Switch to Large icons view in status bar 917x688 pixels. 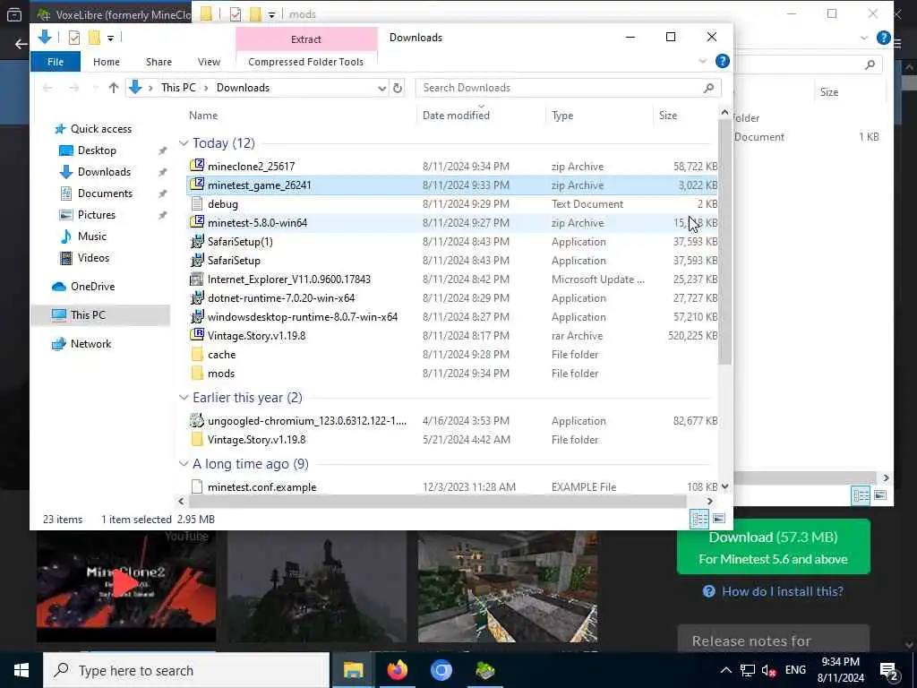pyautogui.click(x=719, y=519)
